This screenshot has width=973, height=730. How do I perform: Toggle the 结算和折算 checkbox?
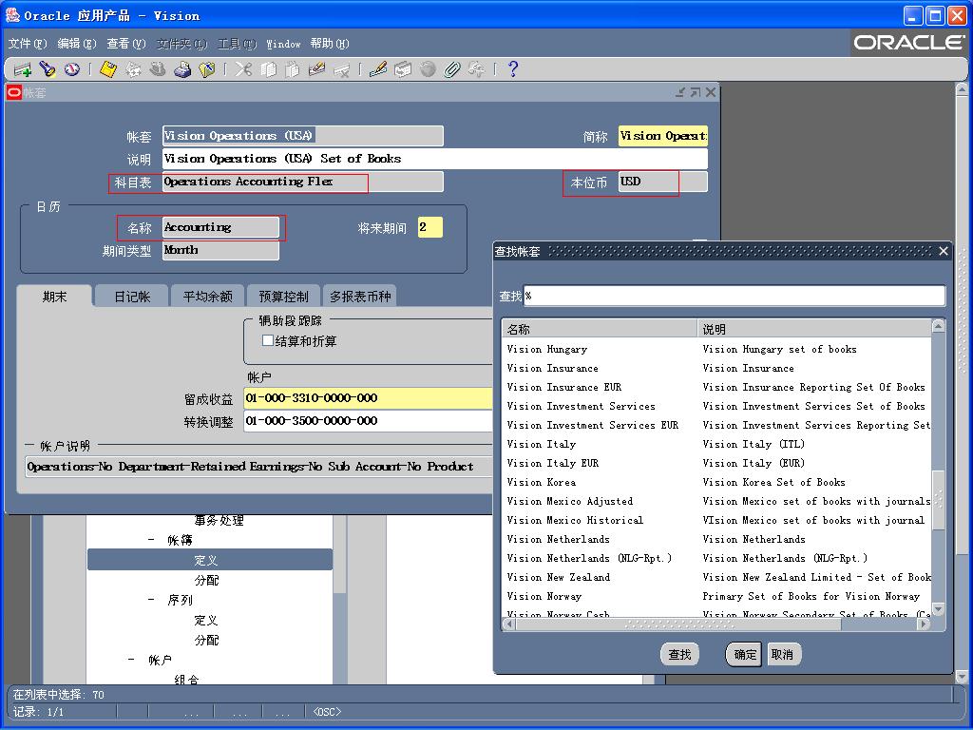[268, 340]
